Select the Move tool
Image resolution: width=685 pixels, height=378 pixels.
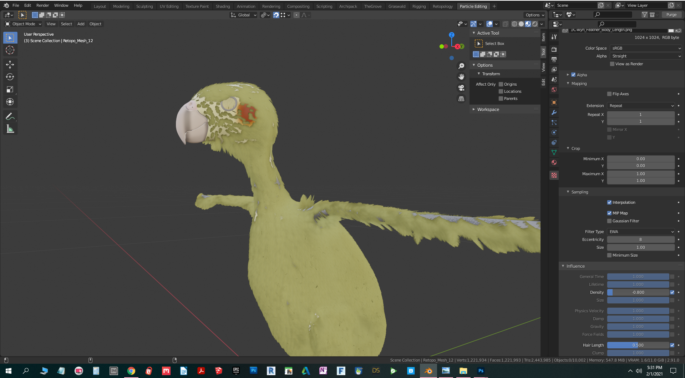[x=10, y=65]
